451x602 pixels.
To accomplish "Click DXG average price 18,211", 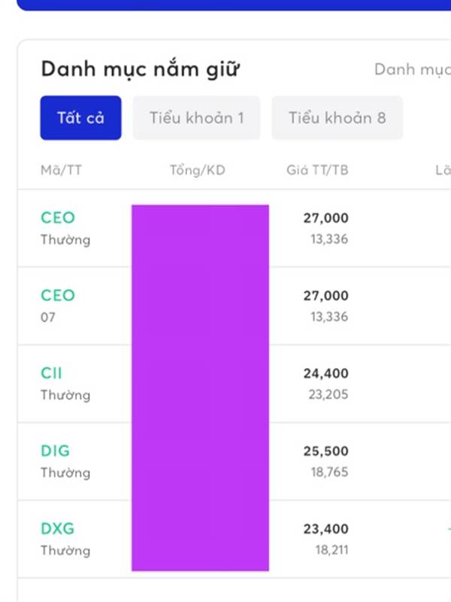I will pyautogui.click(x=331, y=550).
